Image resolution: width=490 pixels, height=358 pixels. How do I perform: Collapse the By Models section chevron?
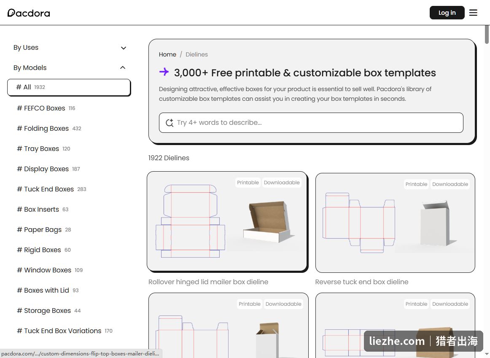point(123,68)
